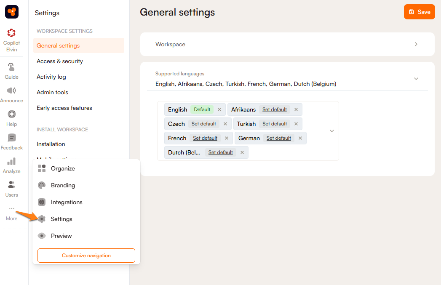The width and height of the screenshot is (441, 285).
Task: Open Access & security settings
Action: coord(60,61)
